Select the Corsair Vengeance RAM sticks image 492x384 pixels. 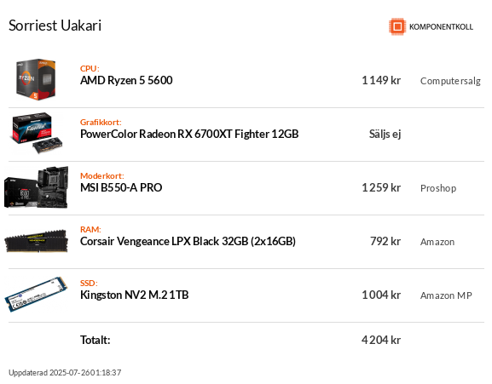pyautogui.click(x=37, y=241)
